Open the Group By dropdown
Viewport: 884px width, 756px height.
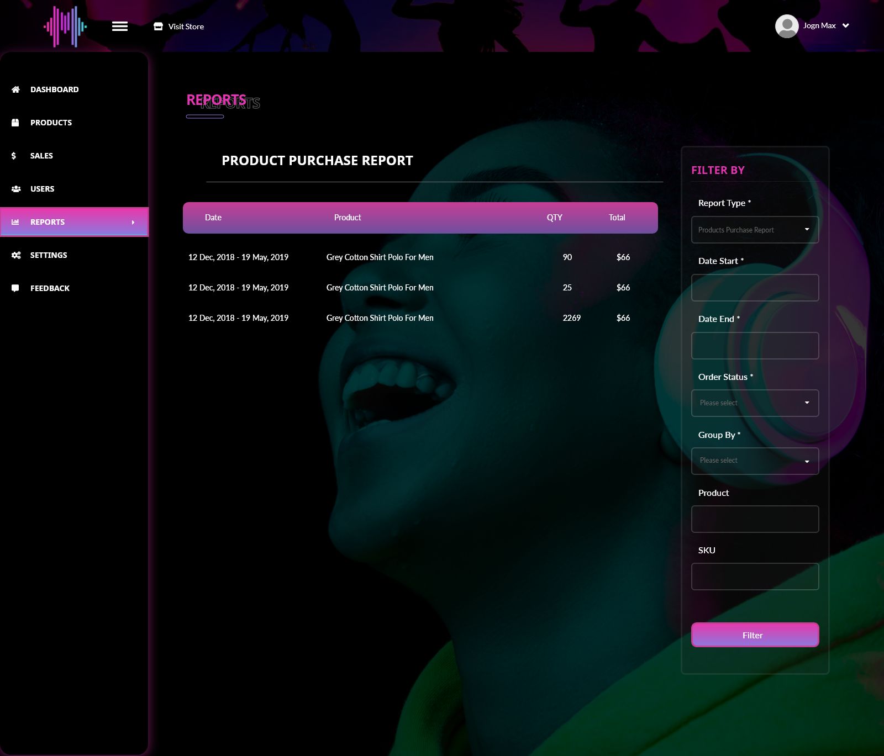pos(755,461)
